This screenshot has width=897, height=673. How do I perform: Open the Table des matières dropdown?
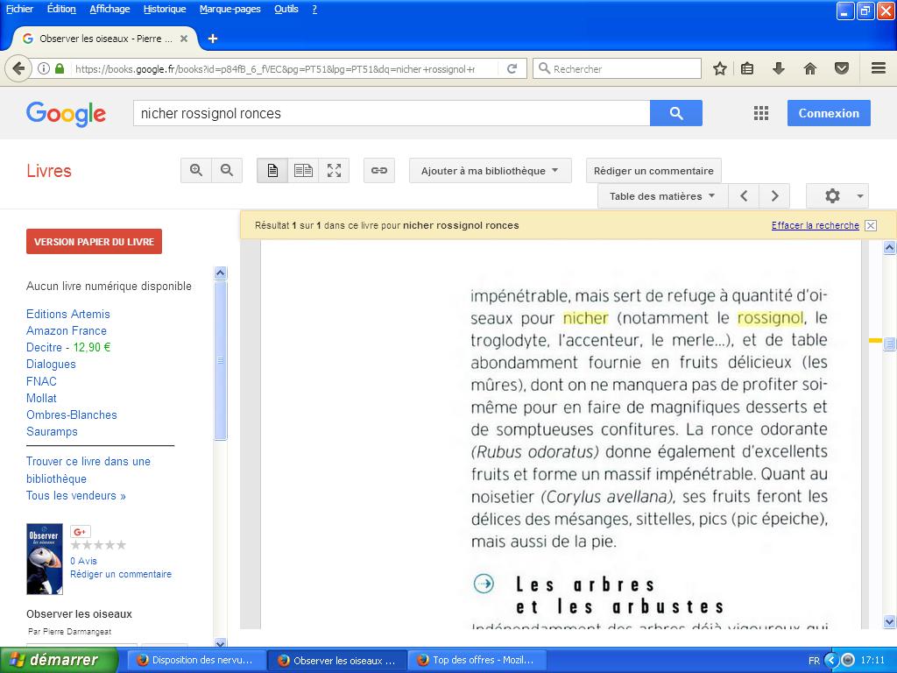coord(662,196)
